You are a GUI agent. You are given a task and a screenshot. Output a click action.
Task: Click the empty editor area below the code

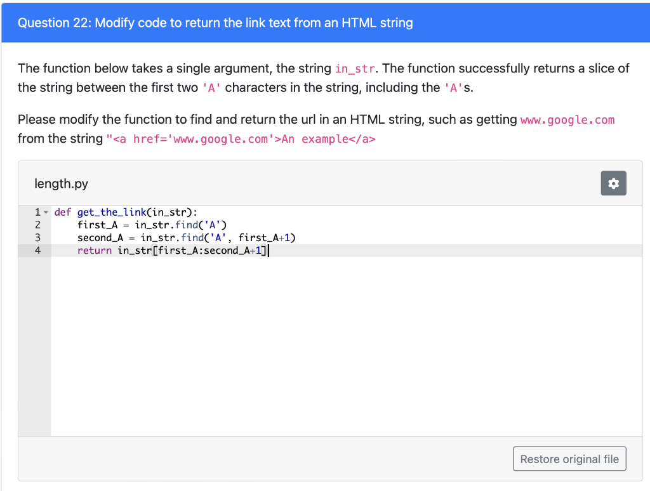pos(317,349)
